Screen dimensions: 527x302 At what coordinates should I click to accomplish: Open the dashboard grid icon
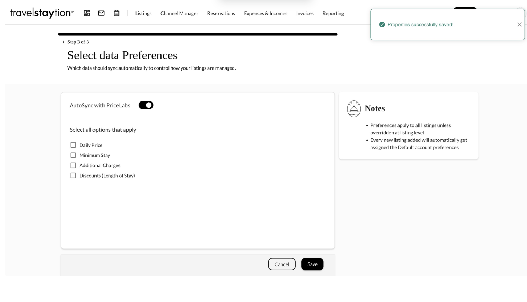tap(87, 13)
